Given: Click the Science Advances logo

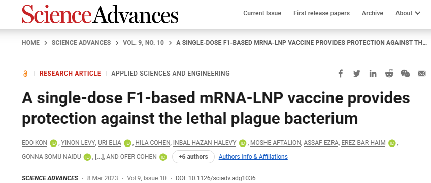Looking at the screenshot, I should pyautogui.click(x=100, y=14).
